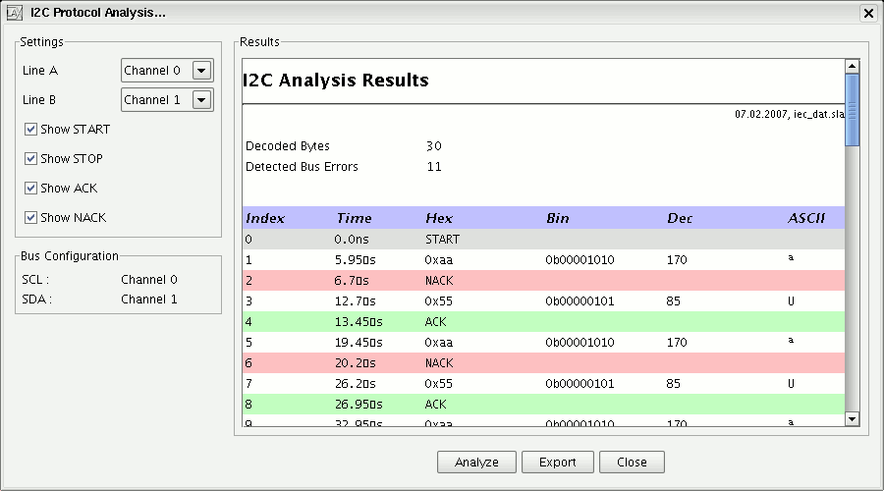884x491 pixels.
Task: Click the Index column header
Action: [264, 218]
